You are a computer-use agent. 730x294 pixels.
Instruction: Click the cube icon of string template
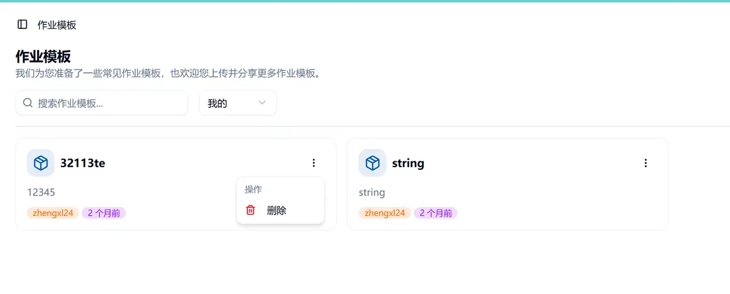pyautogui.click(x=372, y=163)
